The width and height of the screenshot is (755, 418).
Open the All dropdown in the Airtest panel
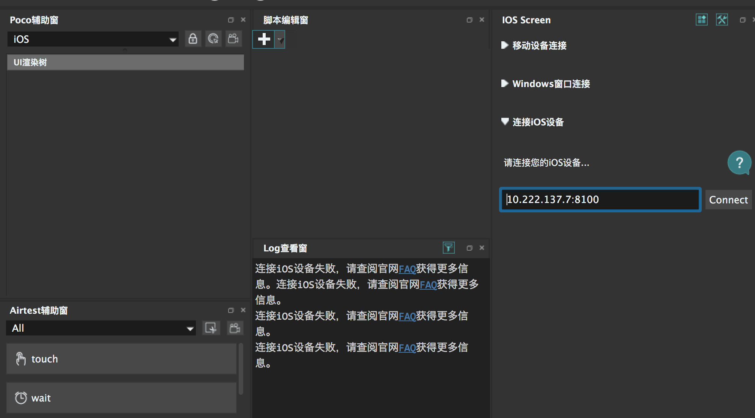[101, 328]
